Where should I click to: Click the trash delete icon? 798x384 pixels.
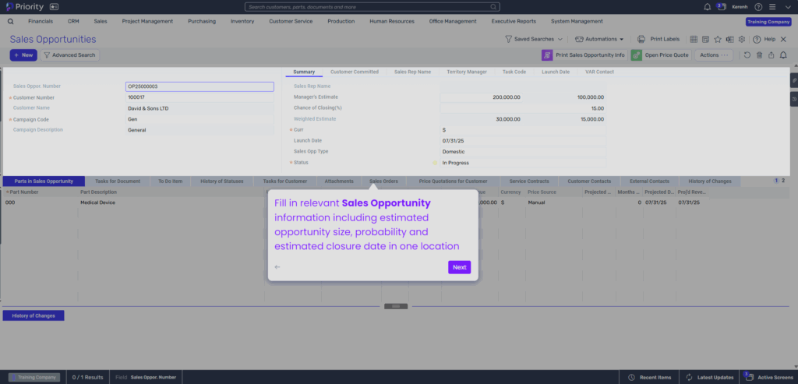(x=759, y=55)
